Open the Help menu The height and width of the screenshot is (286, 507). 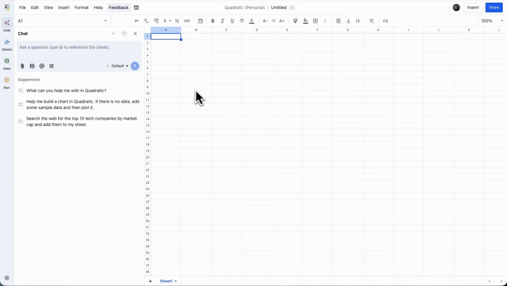pyautogui.click(x=98, y=7)
